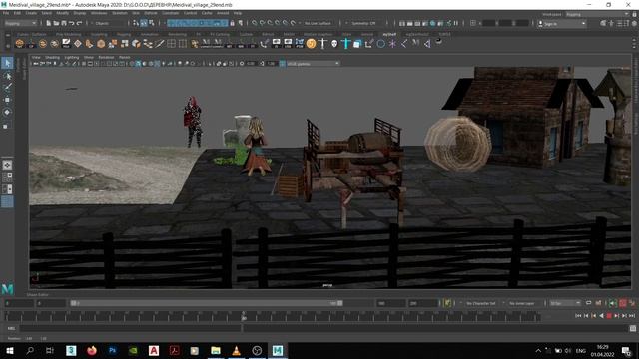Image resolution: width=639 pixels, height=359 pixels.
Task: Open the Deform menu
Action: tap(151, 13)
